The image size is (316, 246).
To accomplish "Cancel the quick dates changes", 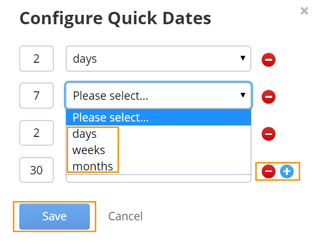I will click(x=125, y=216).
